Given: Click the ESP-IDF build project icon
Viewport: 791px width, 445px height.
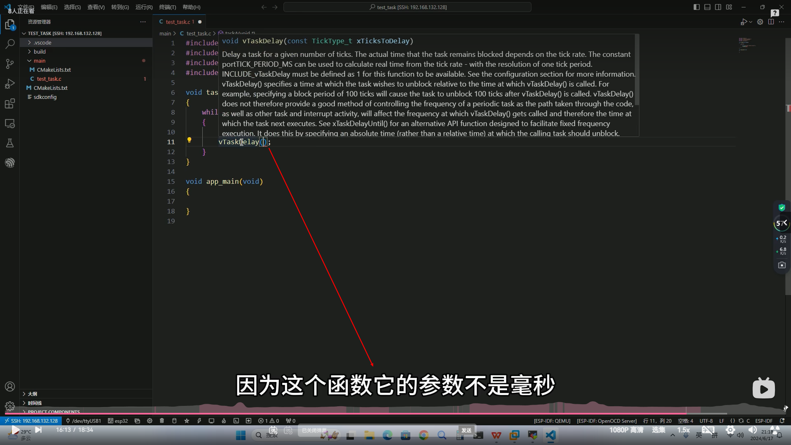Looking at the screenshot, I should [x=174, y=421].
